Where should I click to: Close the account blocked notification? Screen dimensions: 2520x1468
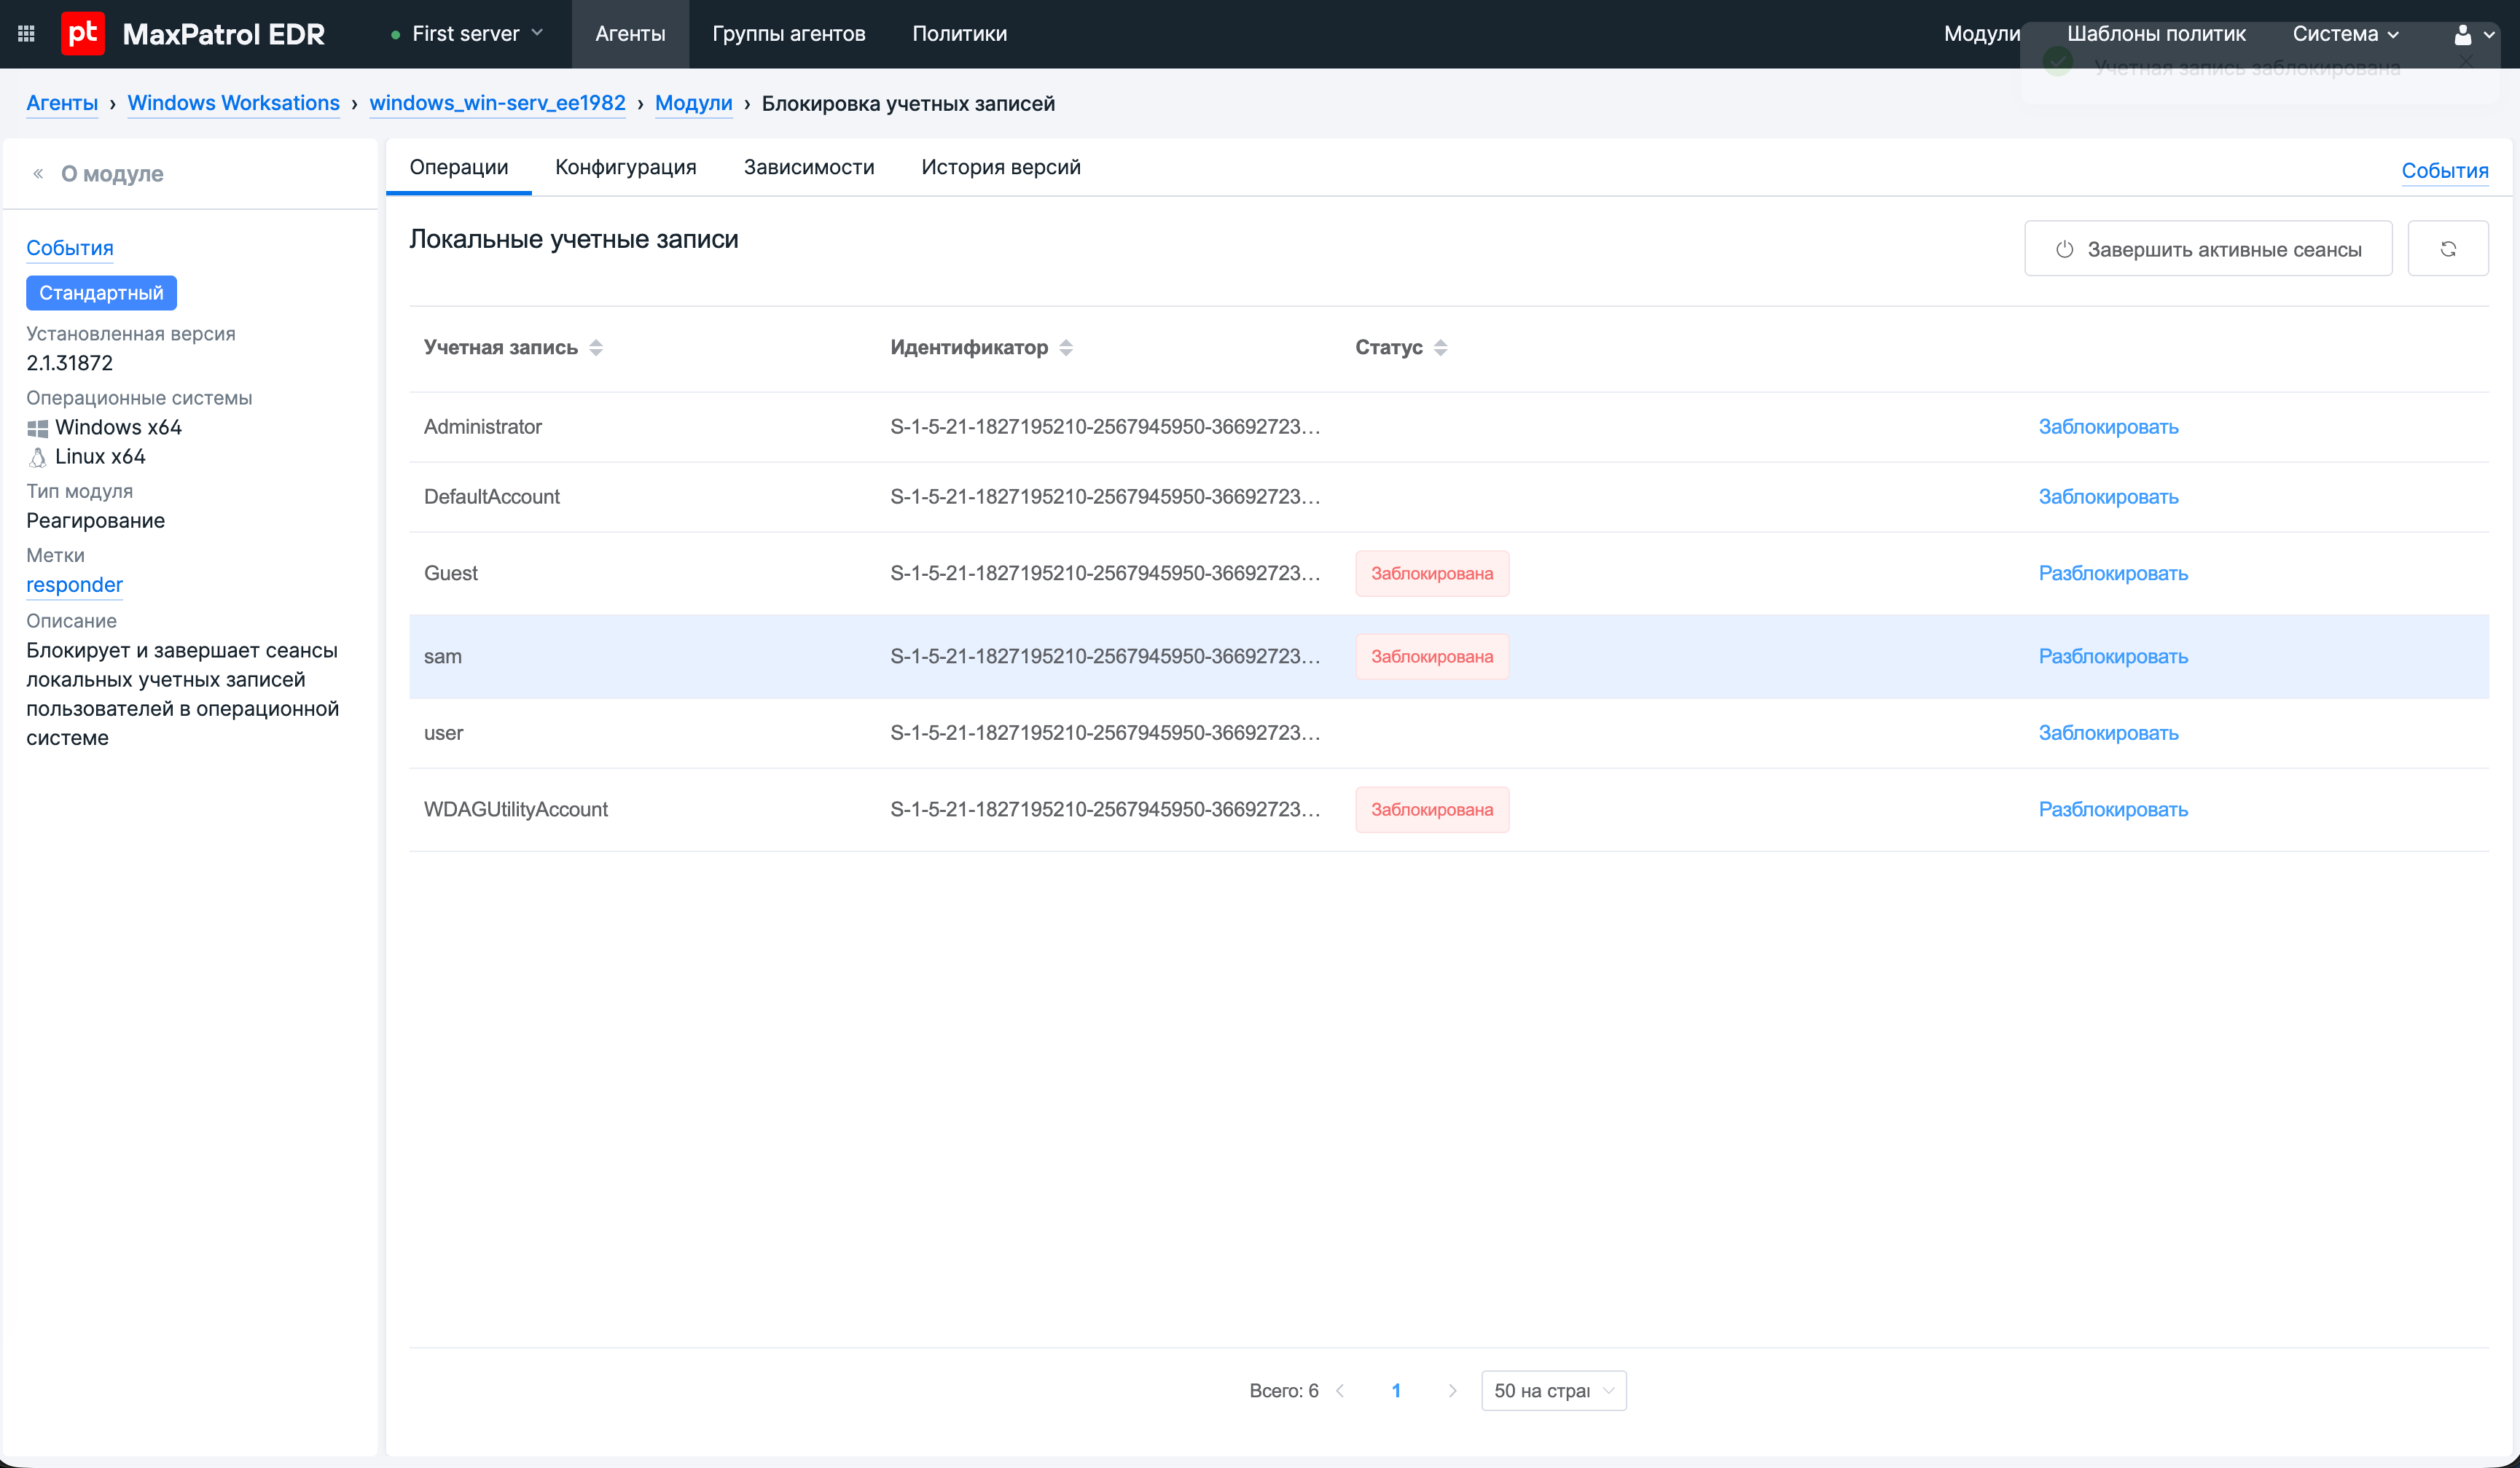tap(2467, 62)
